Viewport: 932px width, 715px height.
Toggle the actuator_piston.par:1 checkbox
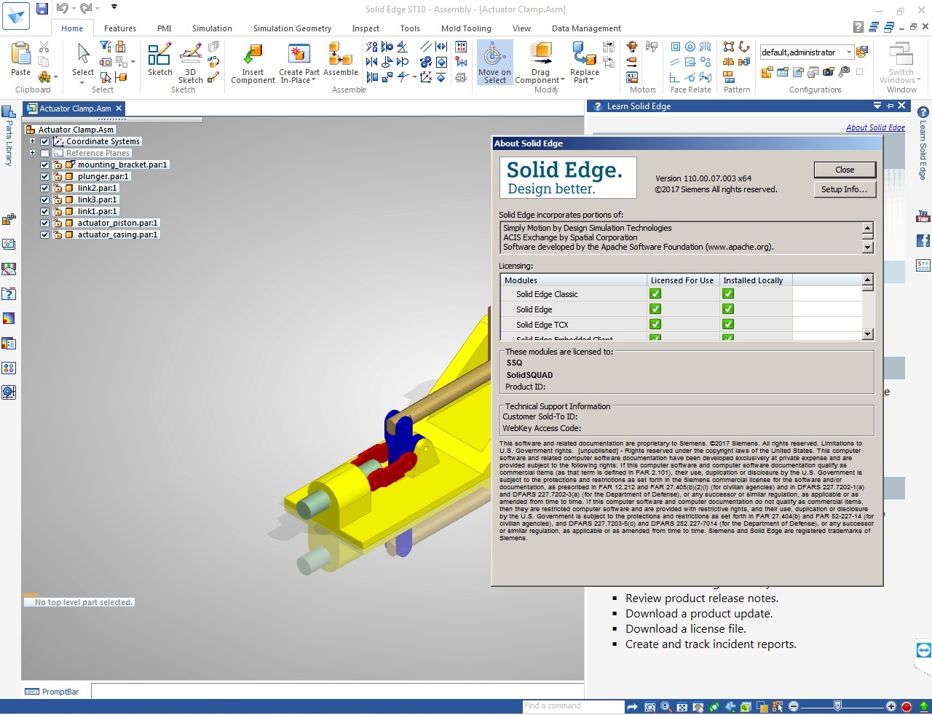44,223
